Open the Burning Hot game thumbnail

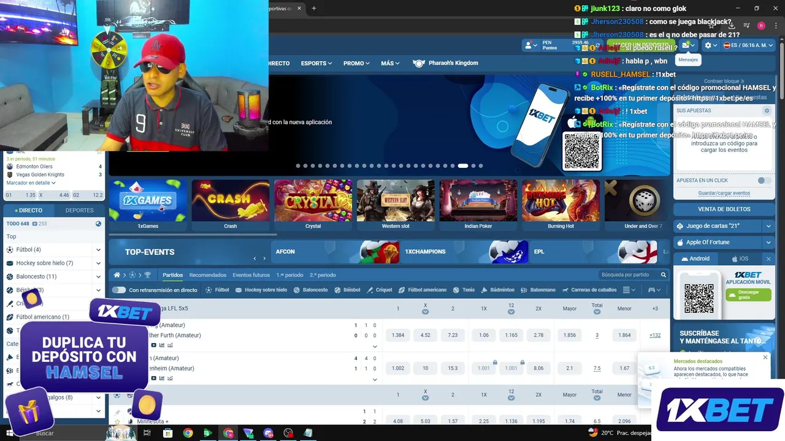click(x=561, y=205)
